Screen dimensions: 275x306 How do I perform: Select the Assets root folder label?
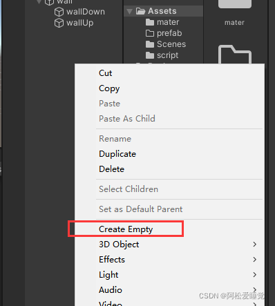point(162,11)
